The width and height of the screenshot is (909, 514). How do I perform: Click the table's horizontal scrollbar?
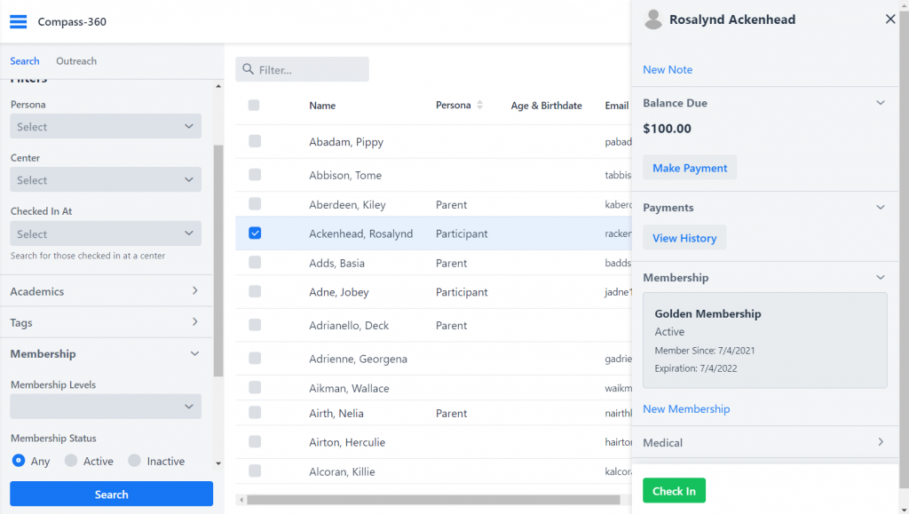coord(433,500)
